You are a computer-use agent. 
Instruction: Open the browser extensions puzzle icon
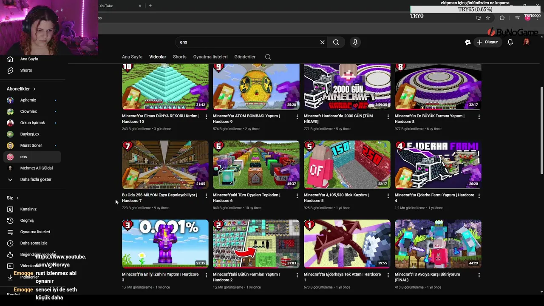coord(502,18)
